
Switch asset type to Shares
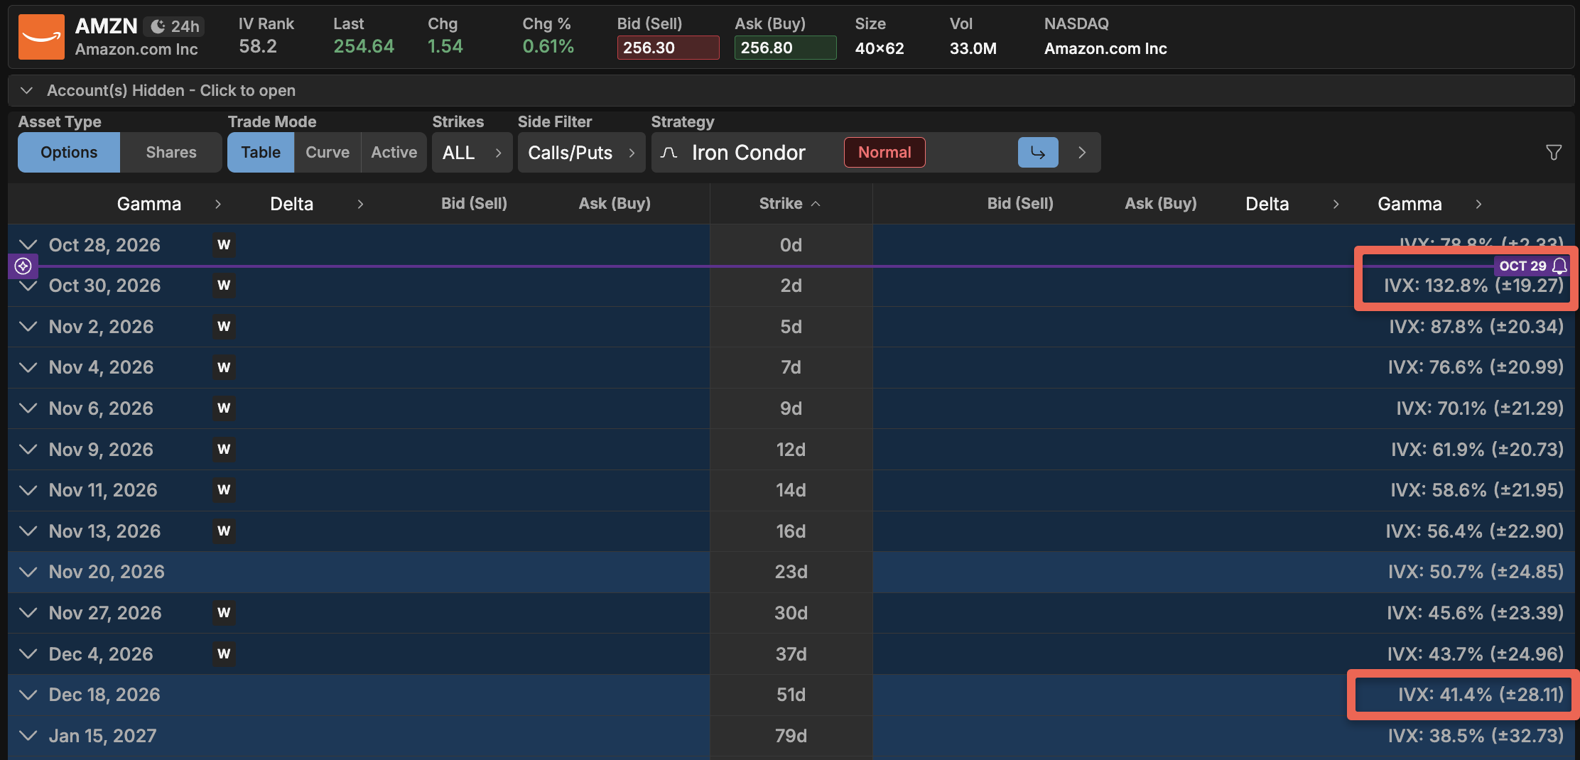pyautogui.click(x=171, y=152)
